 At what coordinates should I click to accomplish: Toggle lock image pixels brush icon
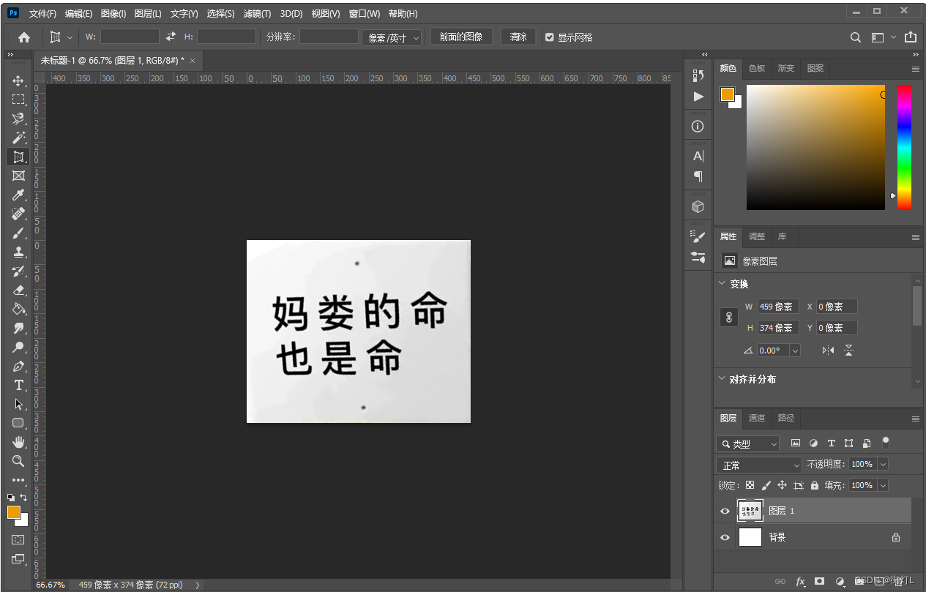[766, 485]
